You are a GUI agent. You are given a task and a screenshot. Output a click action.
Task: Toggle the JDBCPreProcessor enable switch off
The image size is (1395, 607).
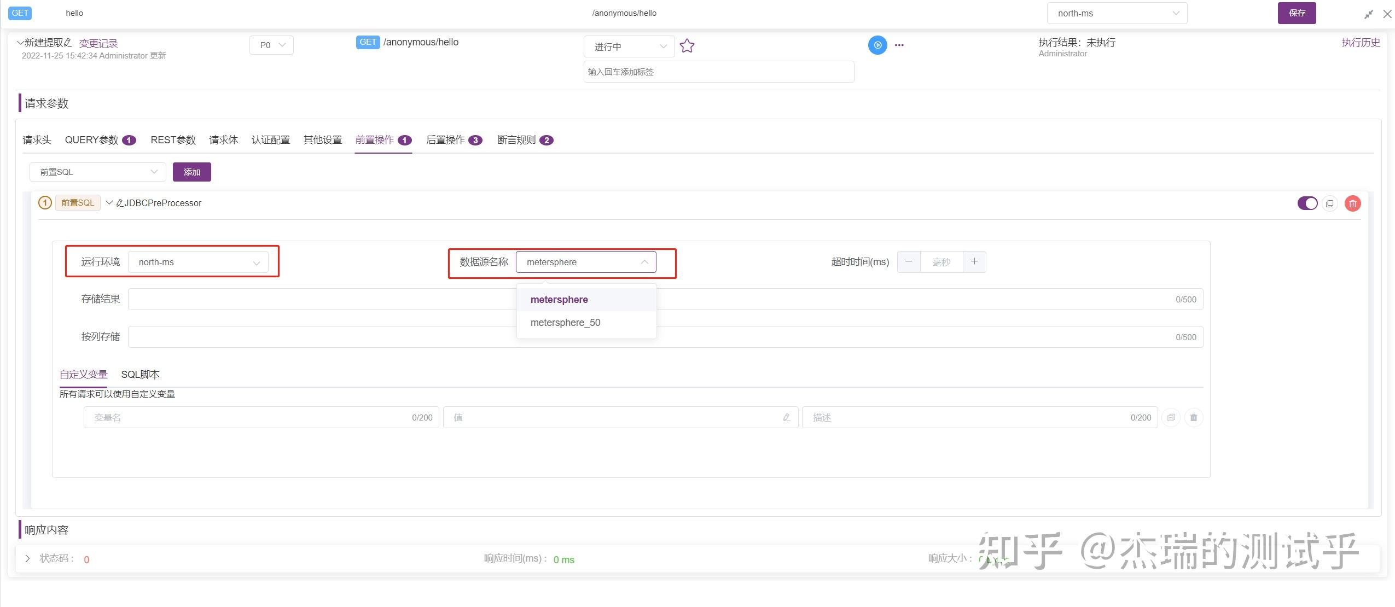coord(1307,203)
